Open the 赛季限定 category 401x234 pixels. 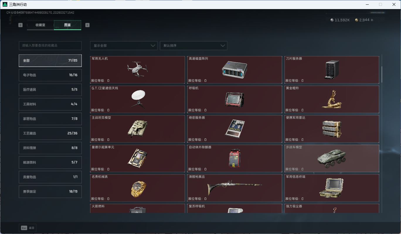[50, 192]
